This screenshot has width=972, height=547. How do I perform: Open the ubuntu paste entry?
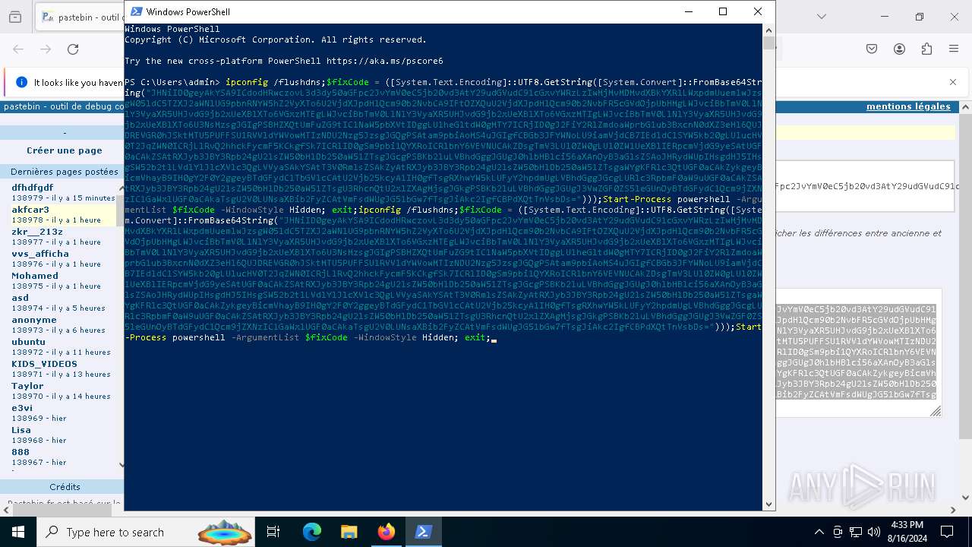coord(29,342)
